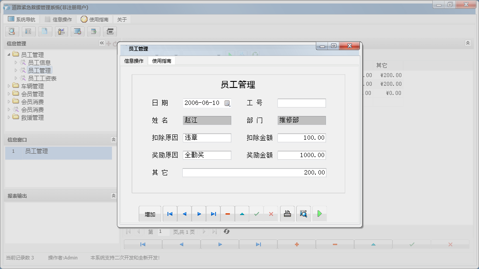Click the refresh icon beside the page number
Image resolution: width=479 pixels, height=269 pixels.
coord(226,232)
